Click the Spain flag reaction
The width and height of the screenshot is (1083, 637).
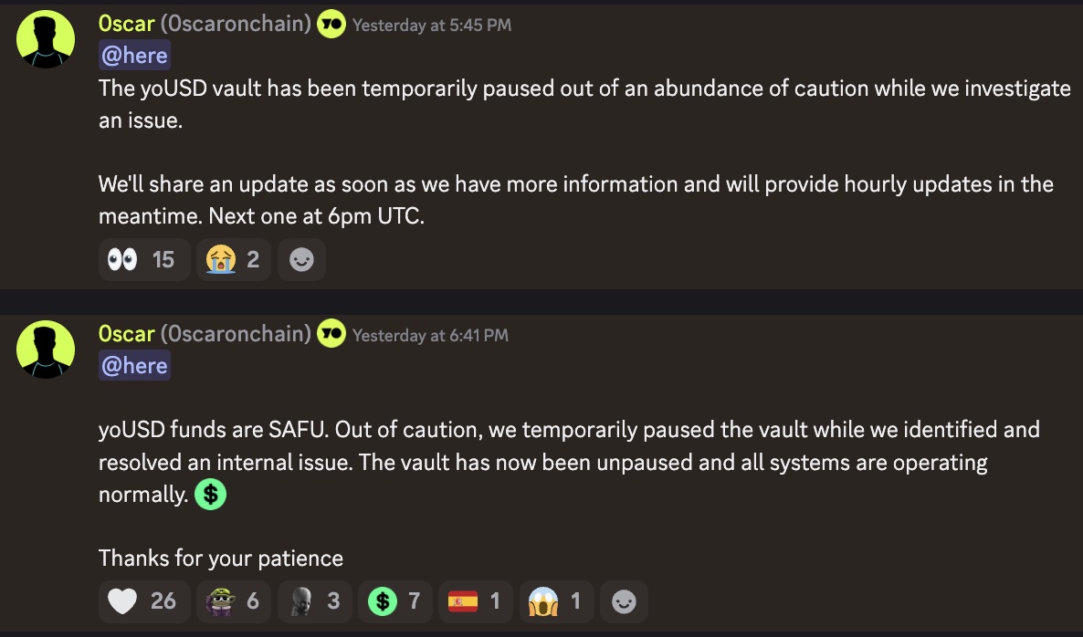point(475,601)
